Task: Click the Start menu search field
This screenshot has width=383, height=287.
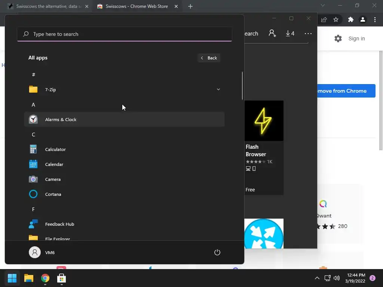Action: coord(124,34)
